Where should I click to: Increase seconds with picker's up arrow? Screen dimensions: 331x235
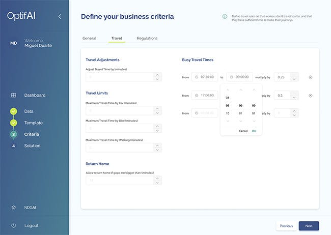(254, 90)
